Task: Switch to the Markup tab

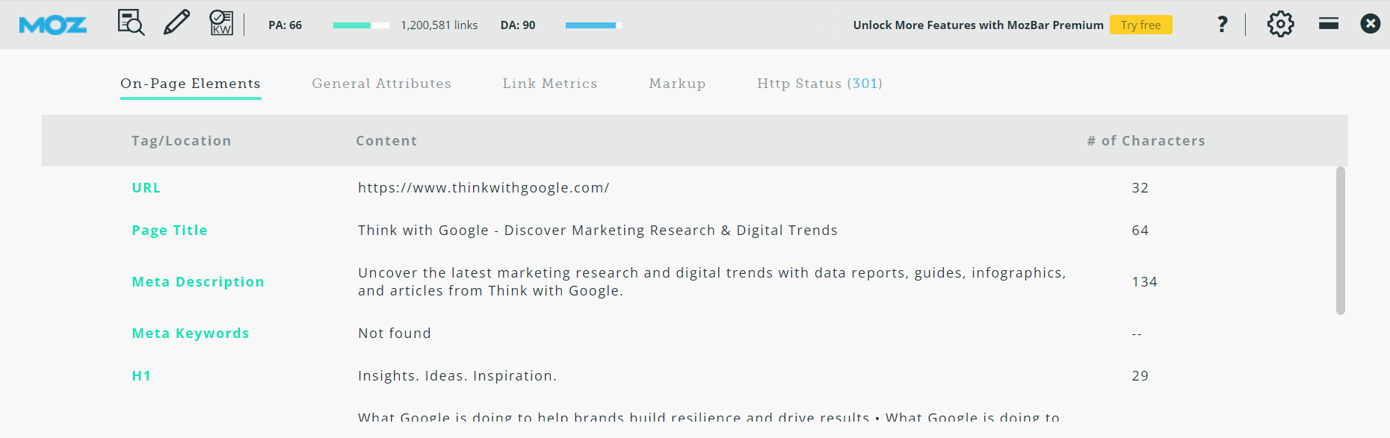Action: (x=677, y=84)
